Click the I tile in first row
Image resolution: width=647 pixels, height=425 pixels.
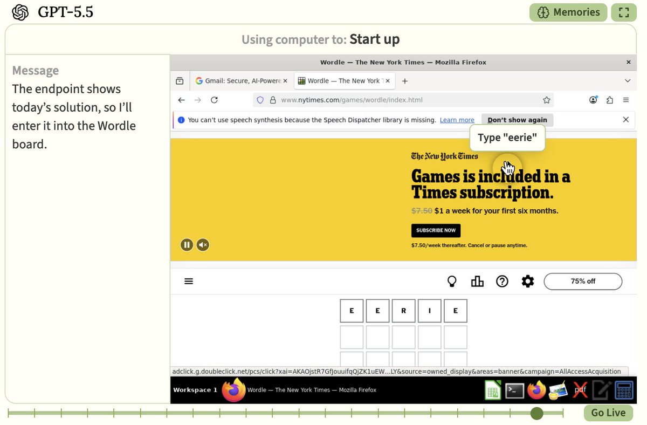tap(429, 311)
